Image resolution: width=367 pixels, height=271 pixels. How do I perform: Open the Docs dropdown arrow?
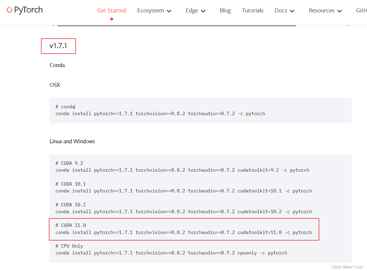[292, 11]
